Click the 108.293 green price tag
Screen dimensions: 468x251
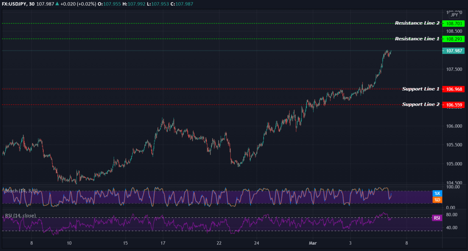[x=453, y=39]
